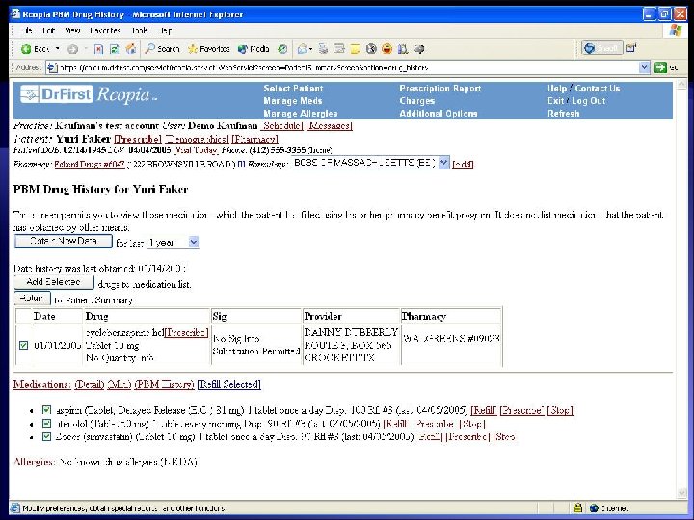Toggle checkbox for 01/01/2005 cyclobenzaprine row
The image size is (694, 520).
tap(23, 346)
